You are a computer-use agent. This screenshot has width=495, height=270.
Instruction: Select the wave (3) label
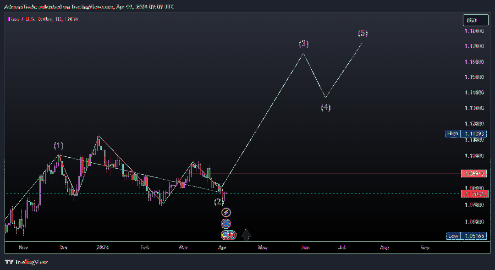point(304,44)
